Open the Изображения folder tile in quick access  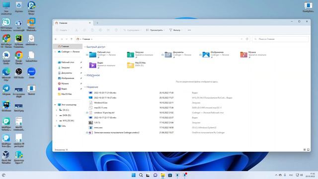tap(216, 55)
